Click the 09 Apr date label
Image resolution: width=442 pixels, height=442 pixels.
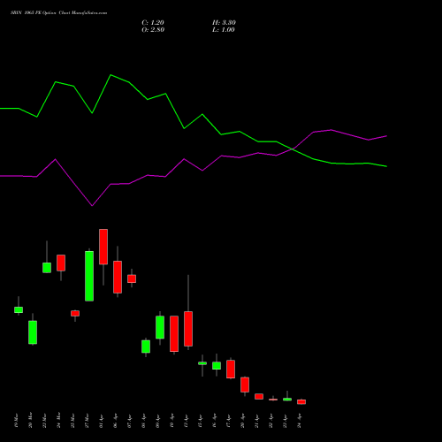click(x=157, y=421)
